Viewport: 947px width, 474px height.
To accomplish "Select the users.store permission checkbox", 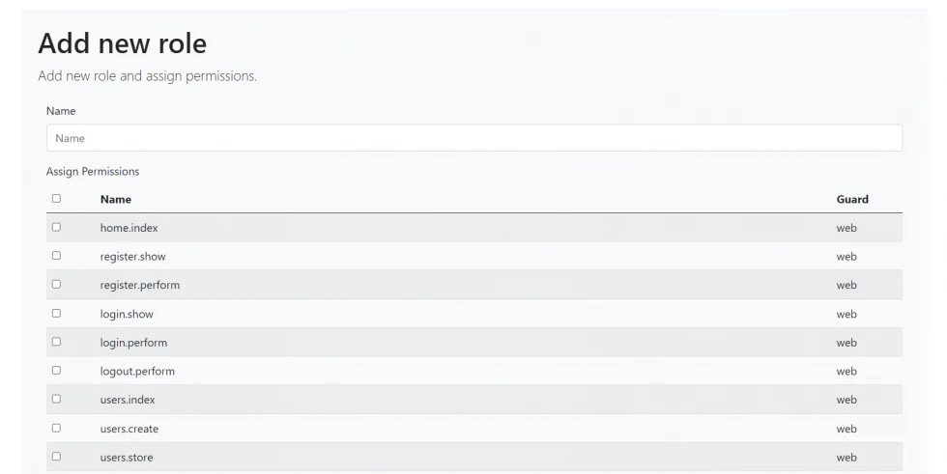I will click(x=56, y=457).
